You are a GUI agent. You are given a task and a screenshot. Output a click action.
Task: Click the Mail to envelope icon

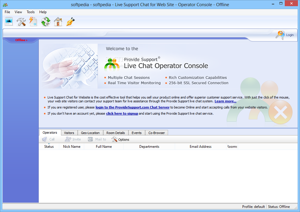point(90,139)
